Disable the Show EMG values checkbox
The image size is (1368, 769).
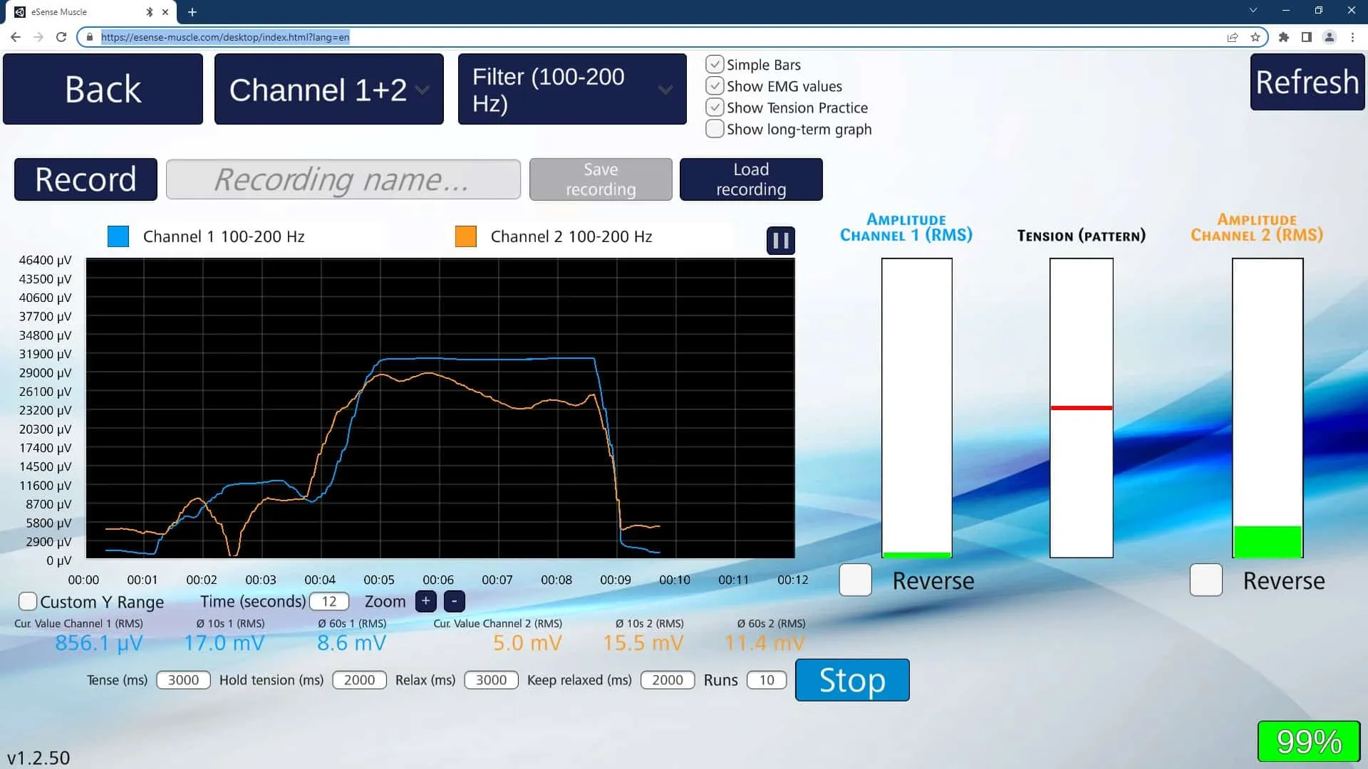pos(715,85)
